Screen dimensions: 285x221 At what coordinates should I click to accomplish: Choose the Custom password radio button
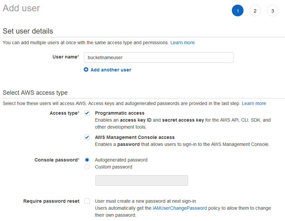pyautogui.click(x=87, y=167)
